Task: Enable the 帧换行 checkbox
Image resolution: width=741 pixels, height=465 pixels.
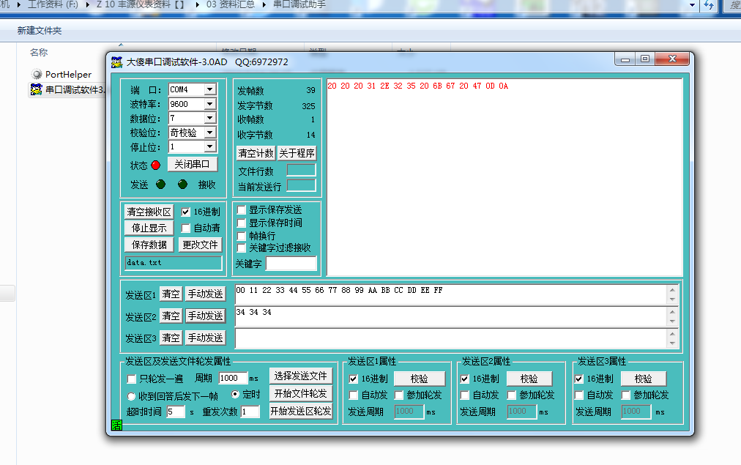Action: 242,236
